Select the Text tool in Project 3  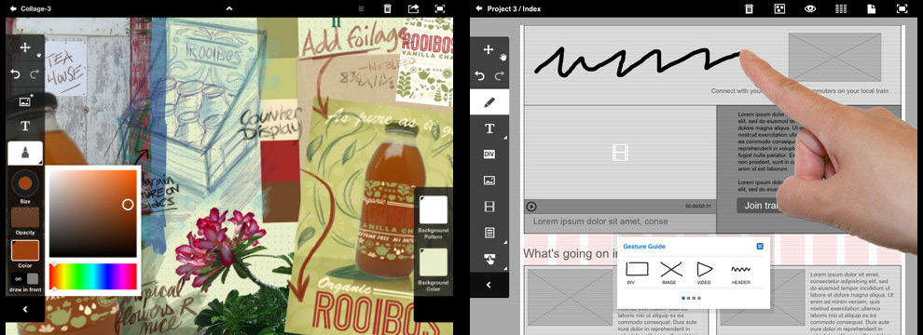point(489,128)
